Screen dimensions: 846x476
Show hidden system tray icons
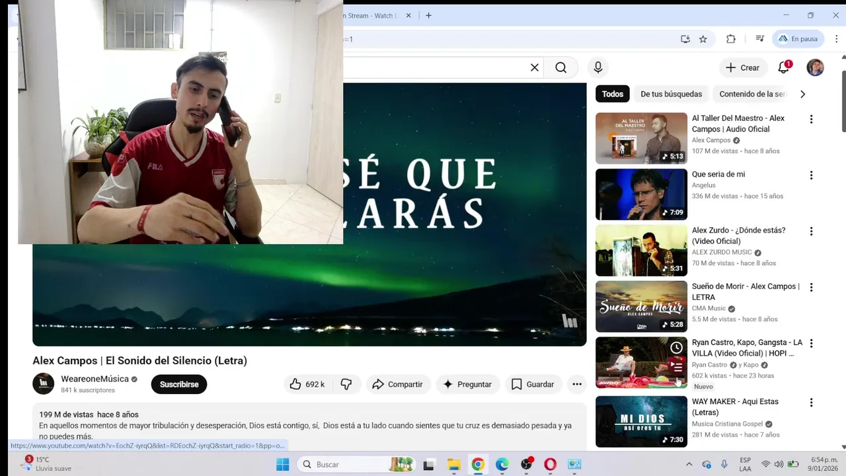[x=689, y=464]
